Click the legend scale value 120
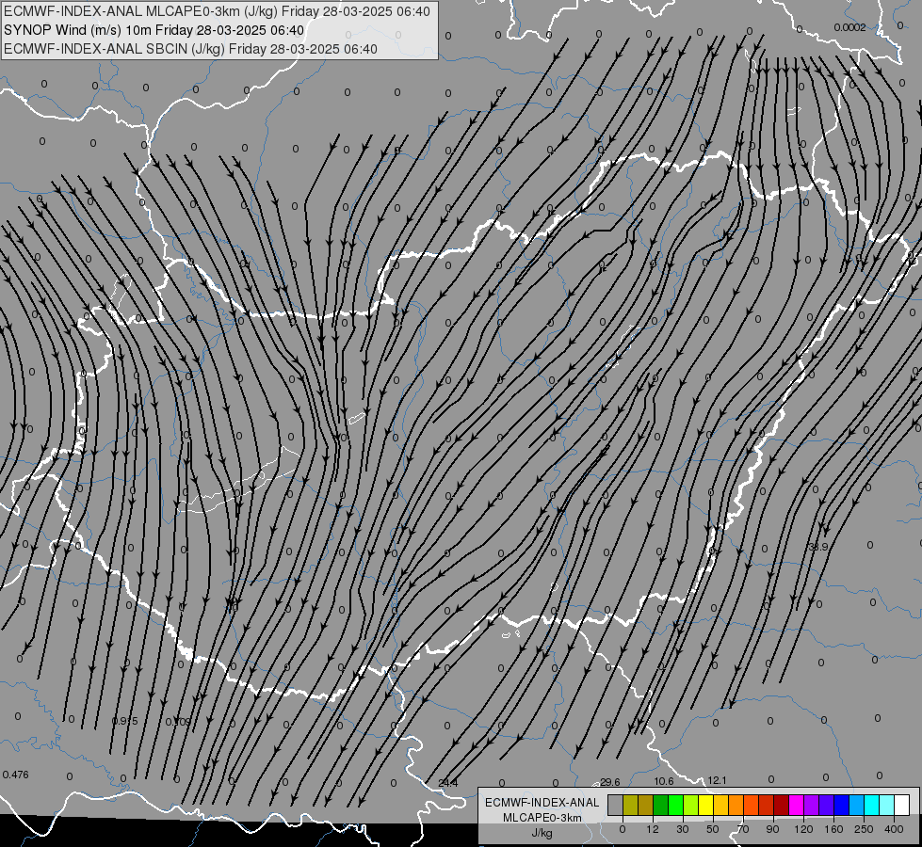Image resolution: width=922 pixels, height=847 pixels. [803, 829]
